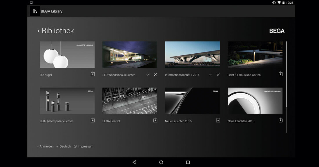
Task: Download Licht für Haus und Garten
Action: click(280, 74)
